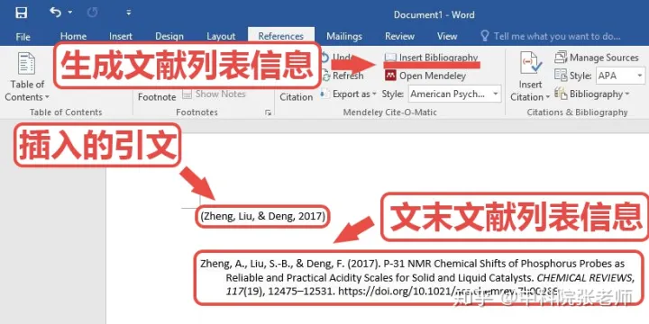Image resolution: width=649 pixels, height=324 pixels.
Task: Click the lightbulb icon beside Tell me
Action: coord(485,36)
